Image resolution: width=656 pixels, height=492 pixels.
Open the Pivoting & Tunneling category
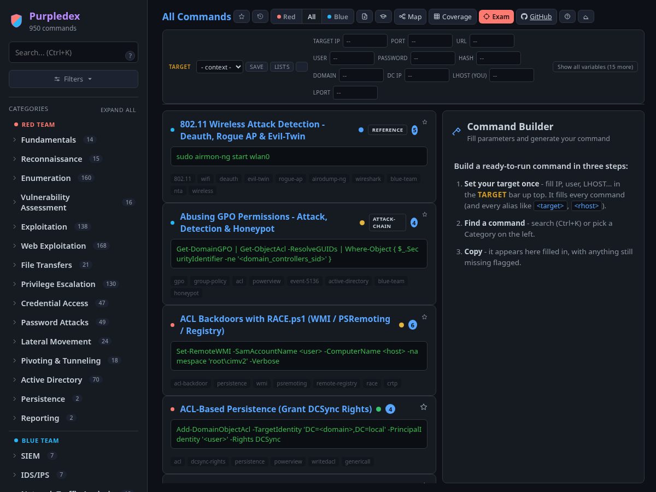coord(73,361)
